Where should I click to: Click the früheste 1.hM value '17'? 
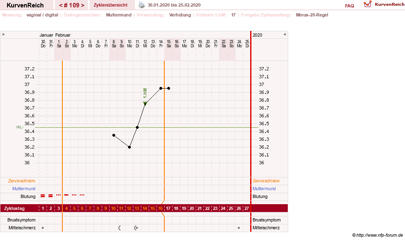pos(234,15)
